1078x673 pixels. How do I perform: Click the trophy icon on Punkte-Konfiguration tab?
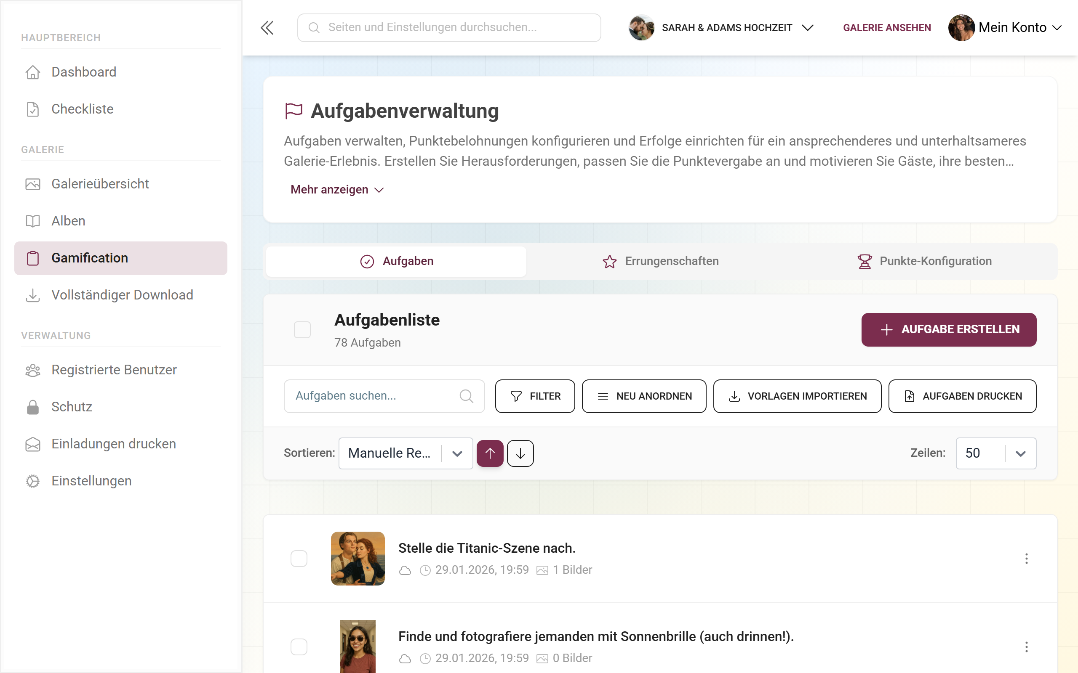pyautogui.click(x=865, y=261)
